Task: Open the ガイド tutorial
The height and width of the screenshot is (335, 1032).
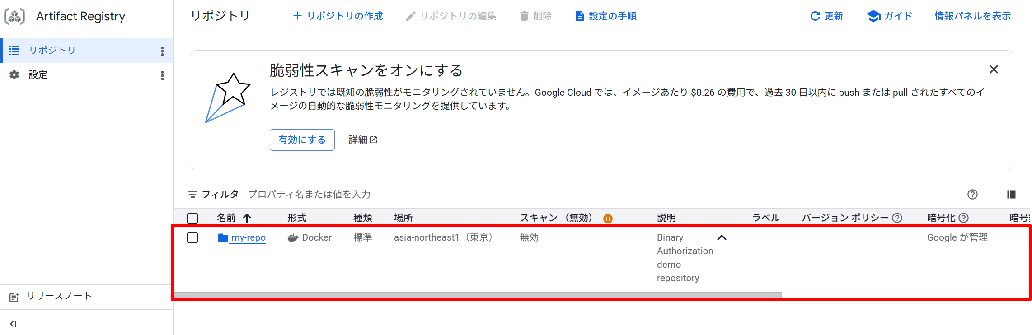Action: tap(889, 16)
